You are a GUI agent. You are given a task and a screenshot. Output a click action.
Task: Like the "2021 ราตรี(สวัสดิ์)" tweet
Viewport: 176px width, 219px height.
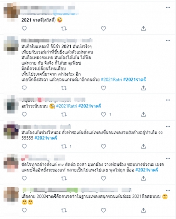[103, 29]
